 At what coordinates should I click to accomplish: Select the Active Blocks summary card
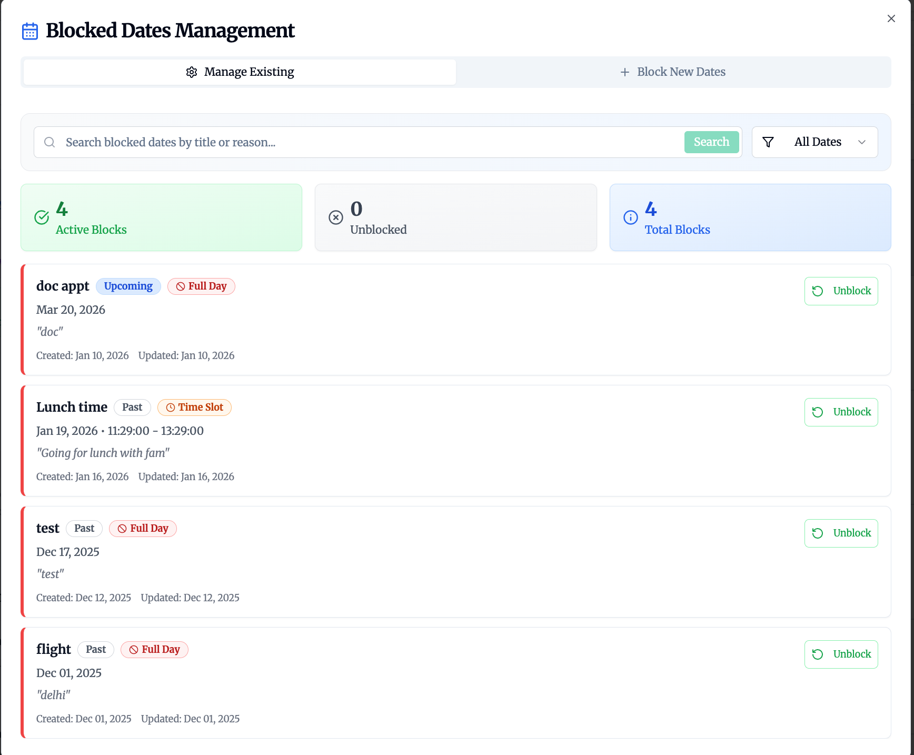[x=161, y=217]
